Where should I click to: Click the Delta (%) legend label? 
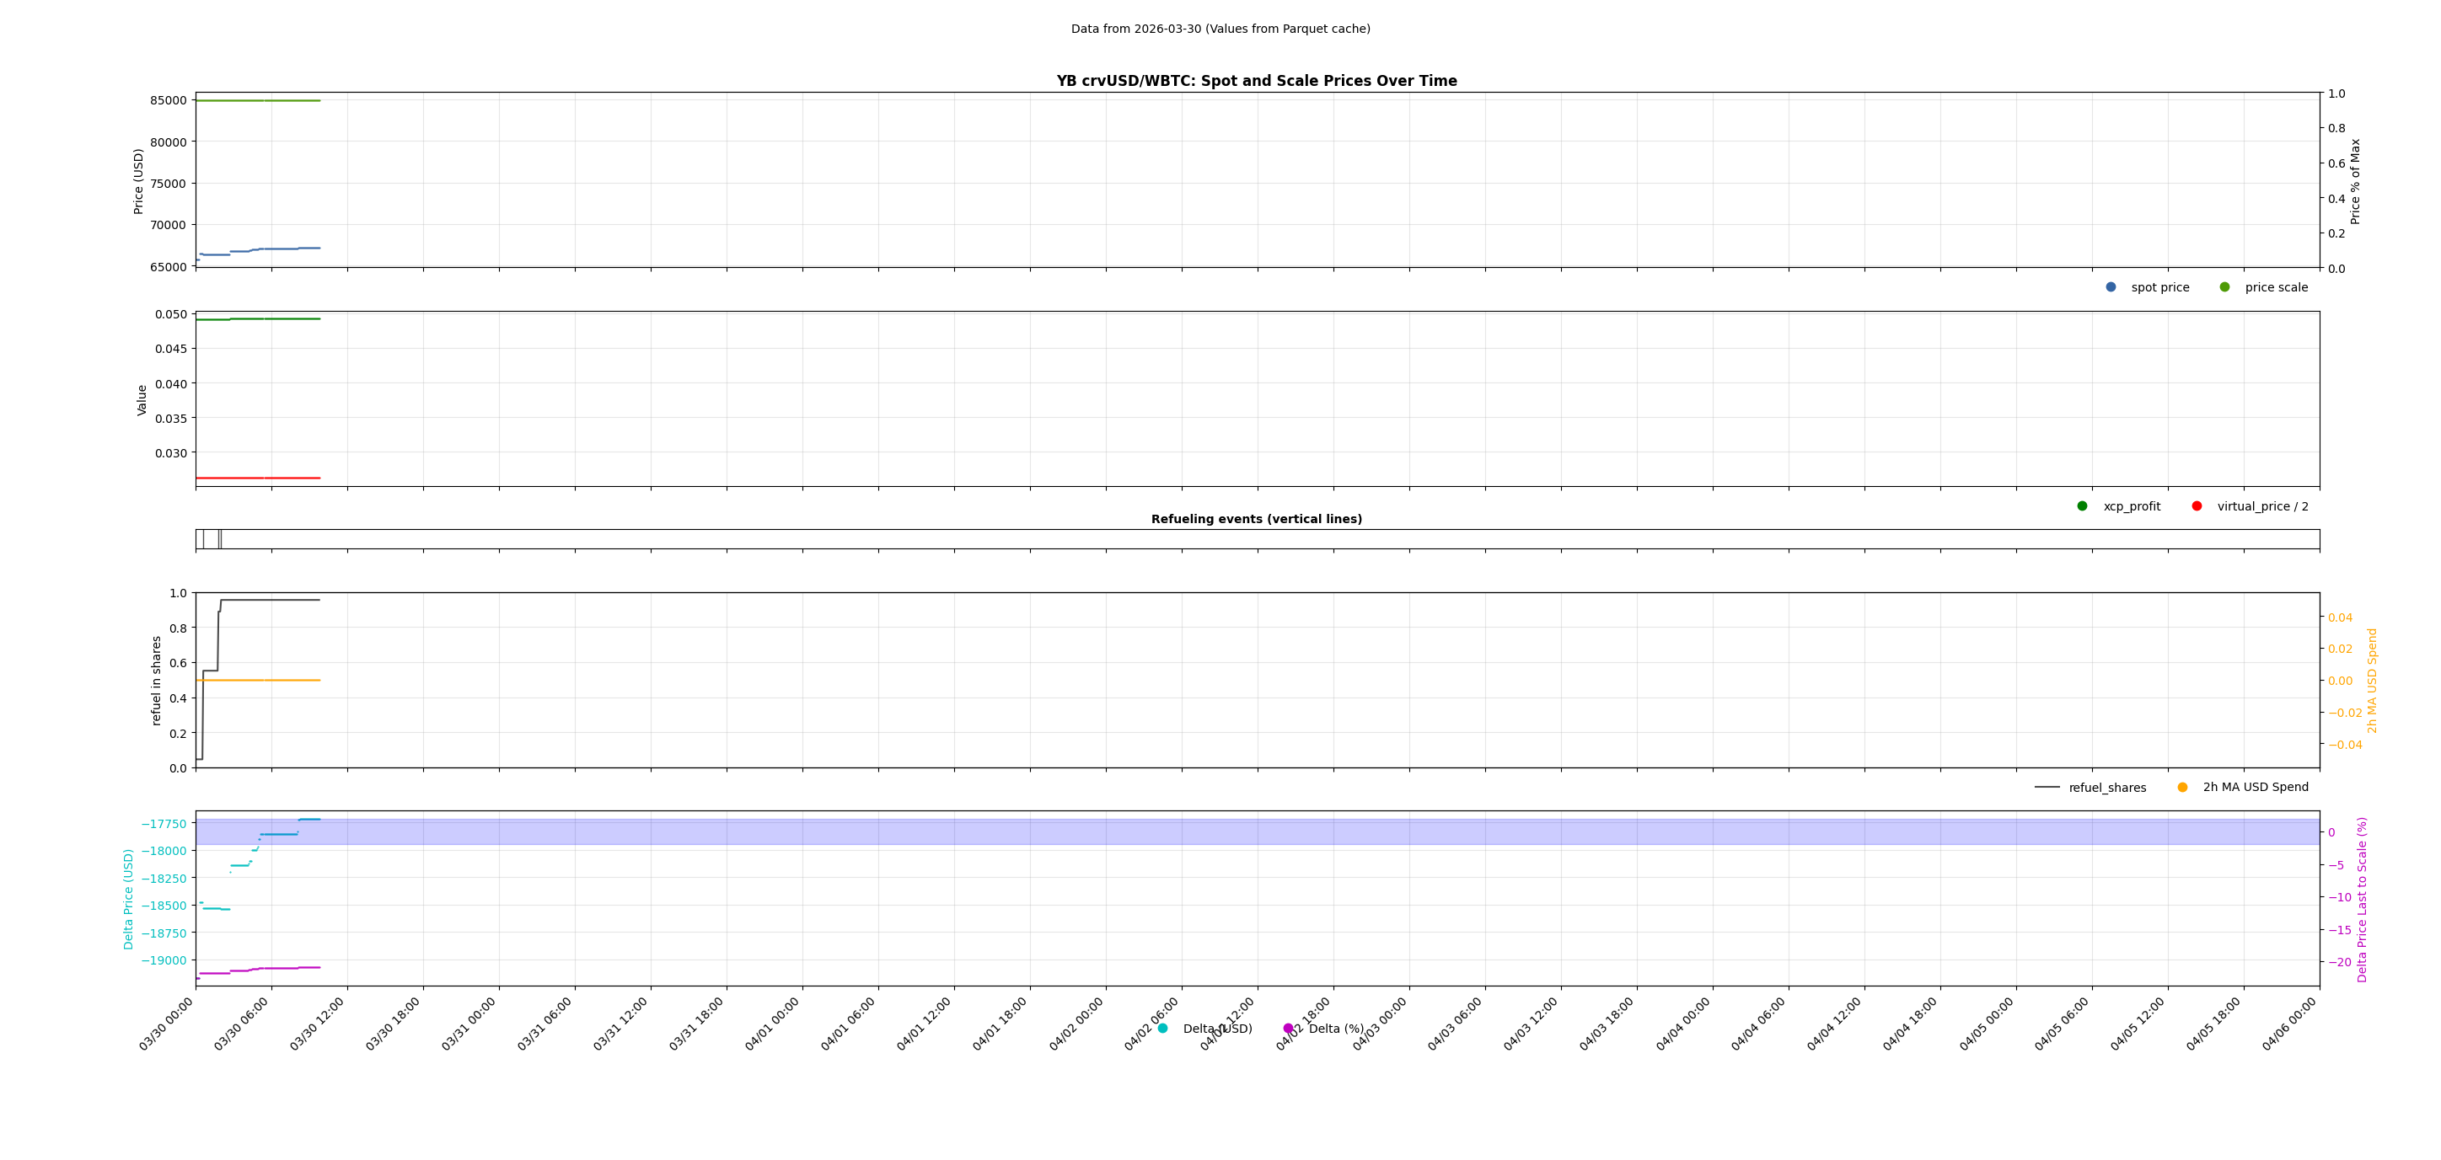pyautogui.click(x=1336, y=1028)
